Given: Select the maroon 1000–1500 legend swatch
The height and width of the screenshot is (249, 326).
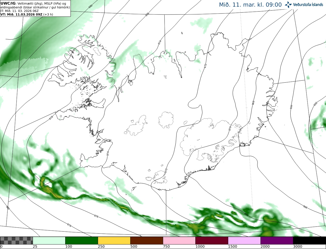Looking at the screenshot, I should click(x=212, y=241).
